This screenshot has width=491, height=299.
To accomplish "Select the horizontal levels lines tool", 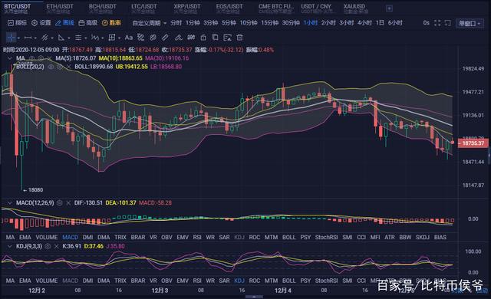I will [78, 38].
